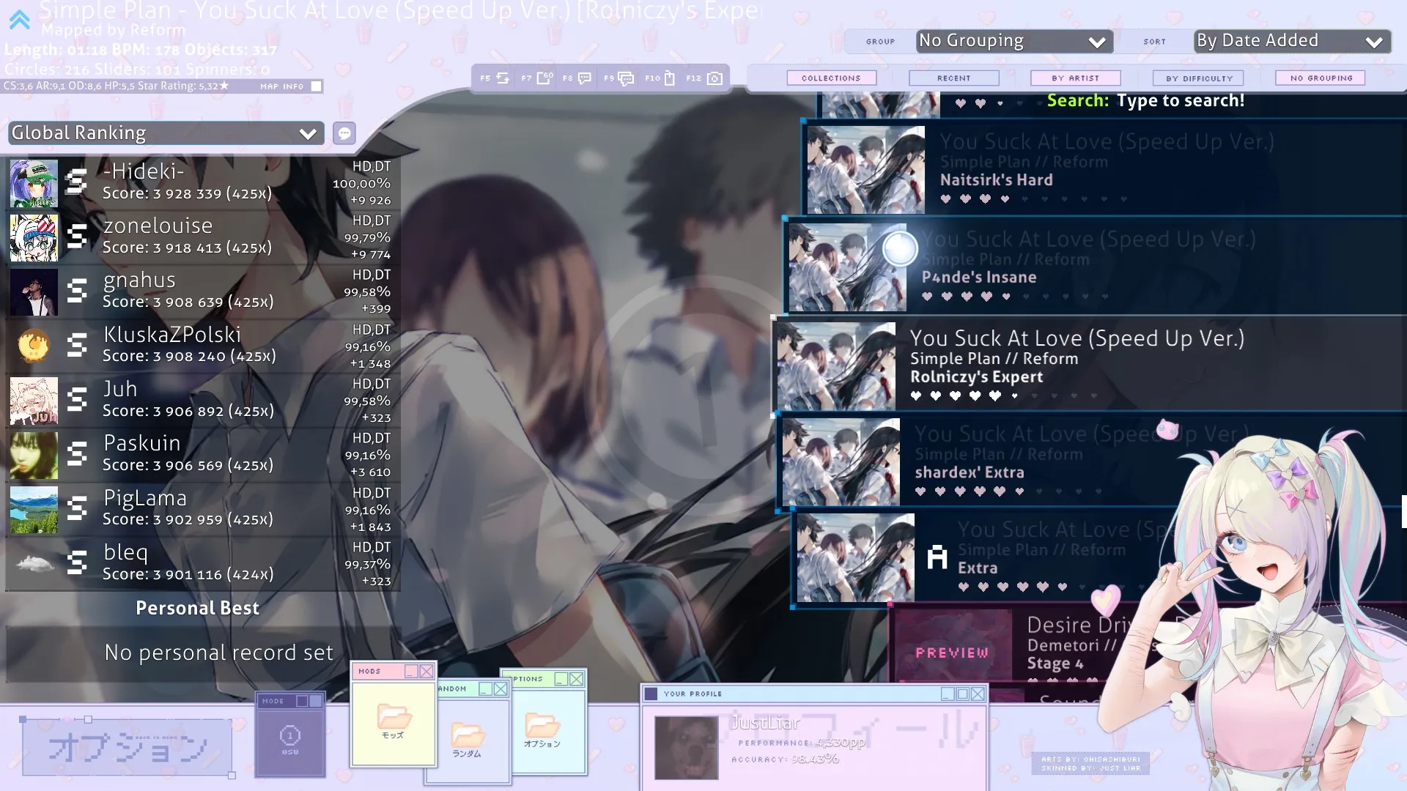Image resolution: width=1407 pixels, height=791 pixels.
Task: Click the JustLiar username in profile panel
Action: tap(765, 723)
